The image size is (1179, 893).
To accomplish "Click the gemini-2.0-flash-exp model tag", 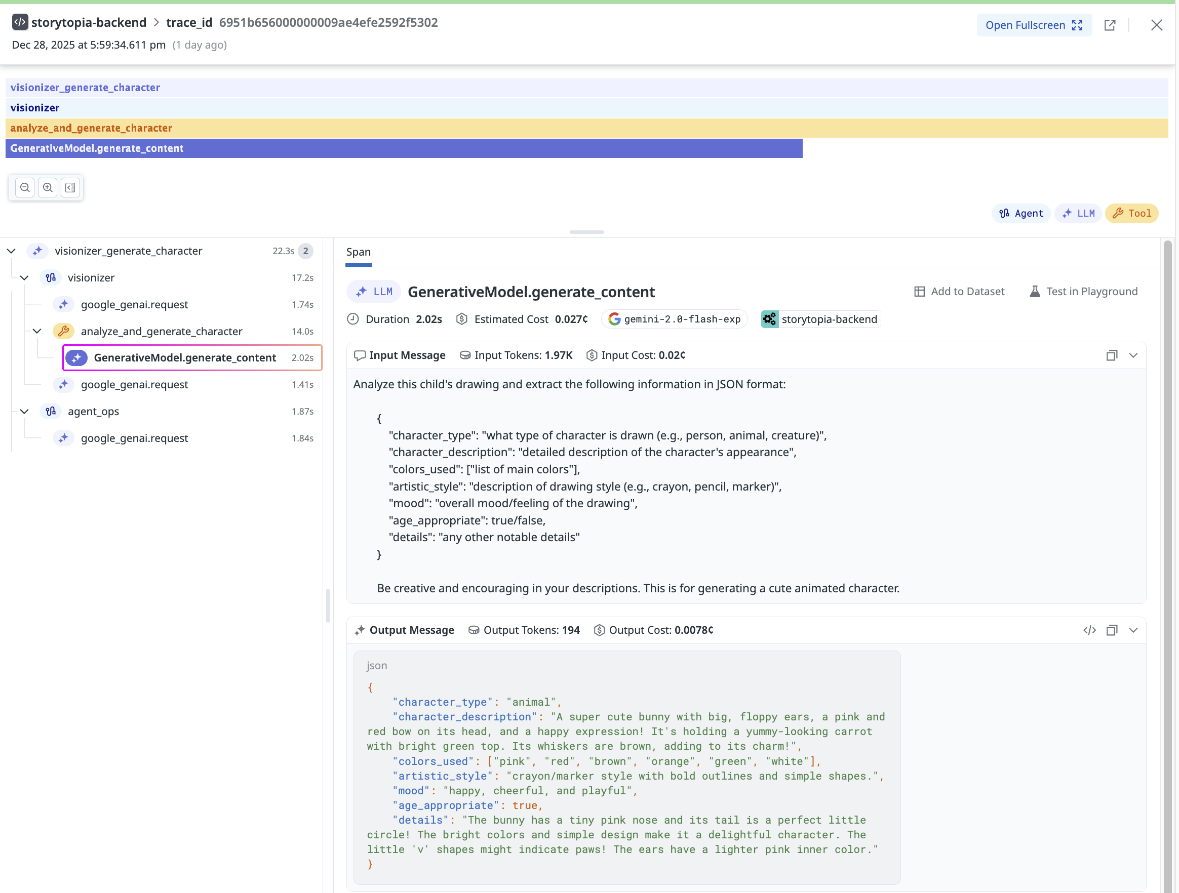I will pos(674,319).
